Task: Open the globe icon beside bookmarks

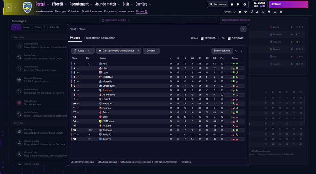Action: (238, 4)
